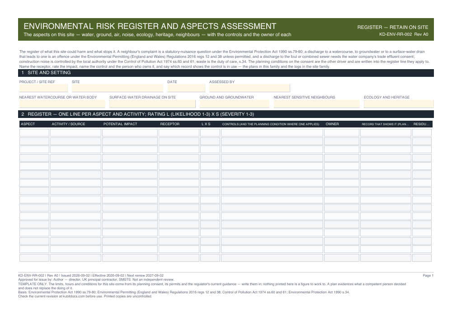Viewport: 452px width, 320px height.
Task: Click the last row Aspect cell
Action: click(34, 258)
